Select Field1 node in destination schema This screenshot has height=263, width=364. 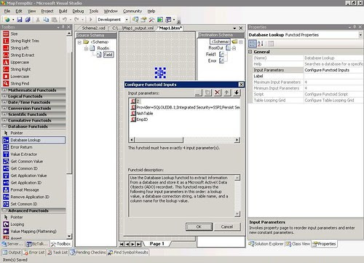(210, 55)
